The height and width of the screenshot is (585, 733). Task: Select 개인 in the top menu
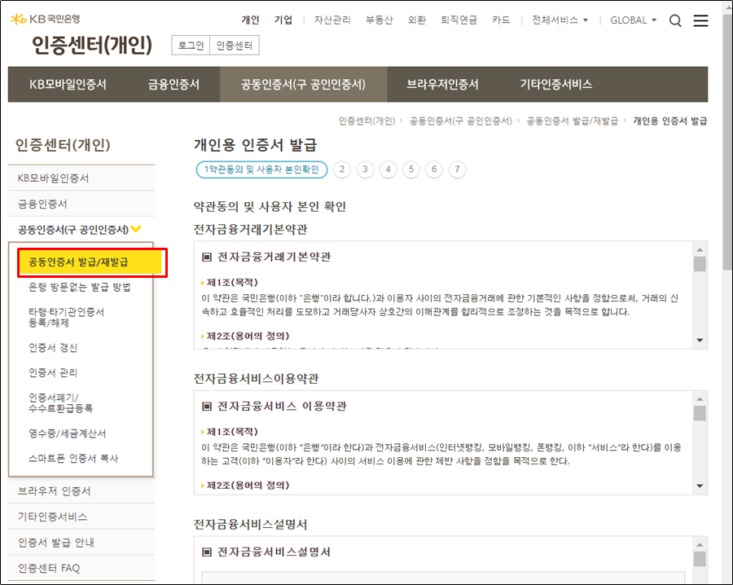tap(250, 20)
